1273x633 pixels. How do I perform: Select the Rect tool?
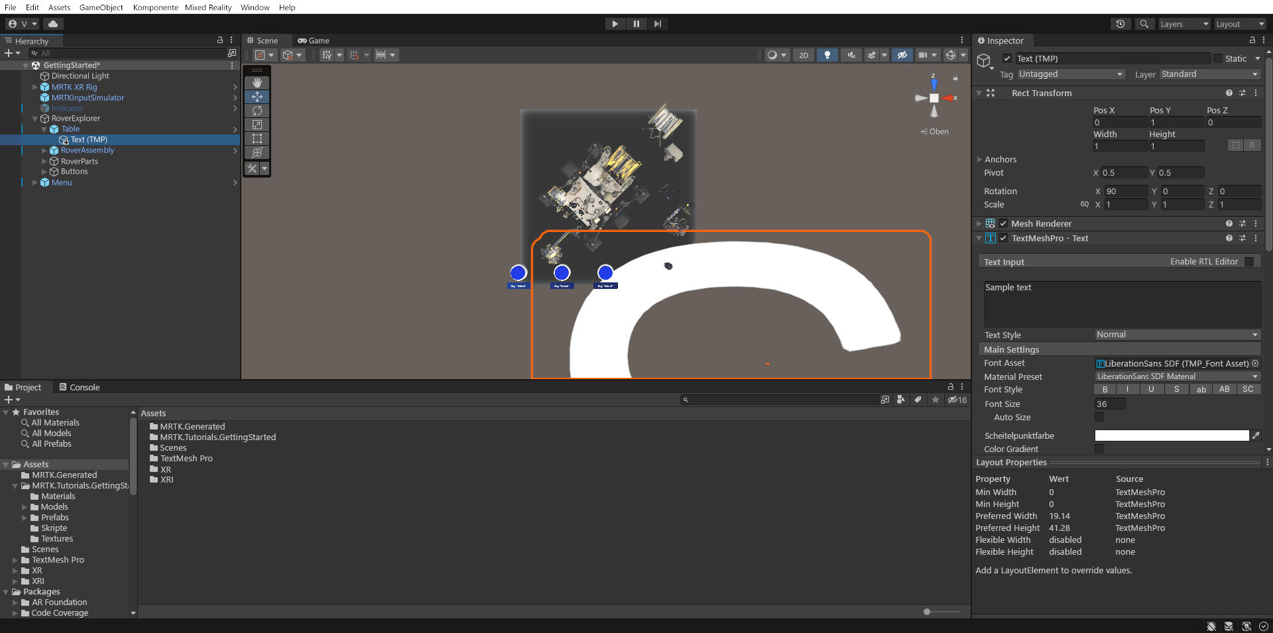pyautogui.click(x=257, y=139)
